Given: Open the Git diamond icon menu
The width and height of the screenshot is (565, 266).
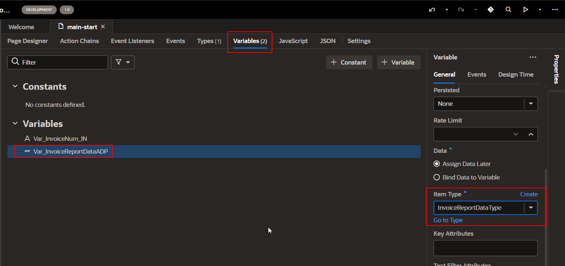Looking at the screenshot, I should point(491,10).
